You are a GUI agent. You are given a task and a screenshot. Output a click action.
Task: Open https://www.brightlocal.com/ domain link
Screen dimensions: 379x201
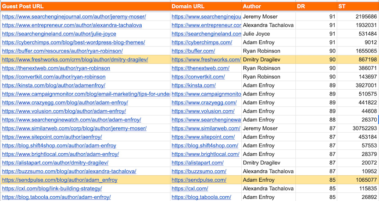tap(205, 154)
